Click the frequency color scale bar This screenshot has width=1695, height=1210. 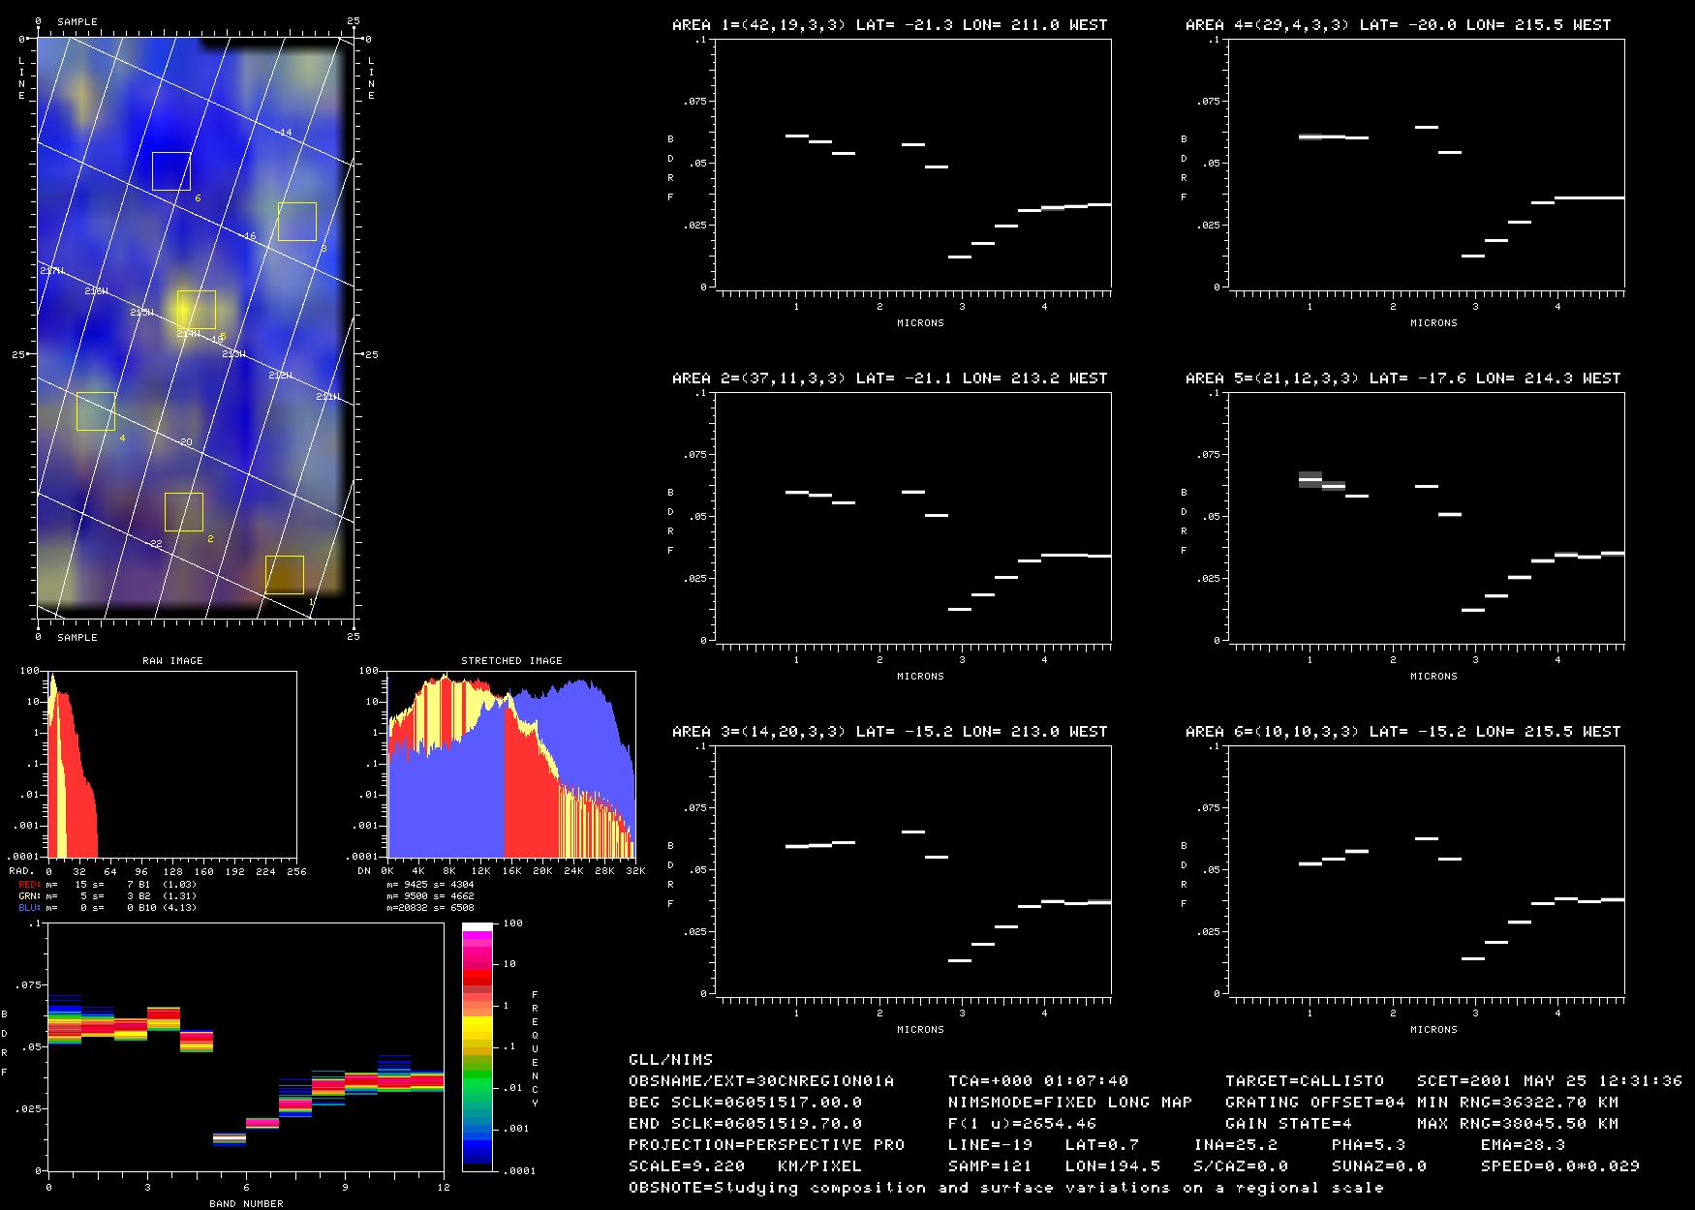tap(478, 1046)
